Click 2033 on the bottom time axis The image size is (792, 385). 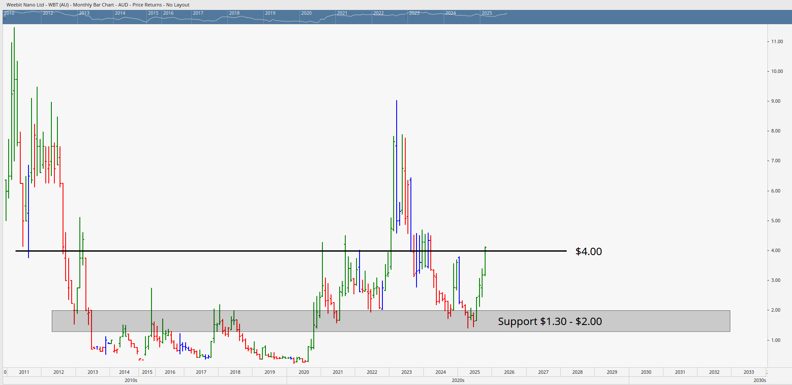pyautogui.click(x=749, y=372)
